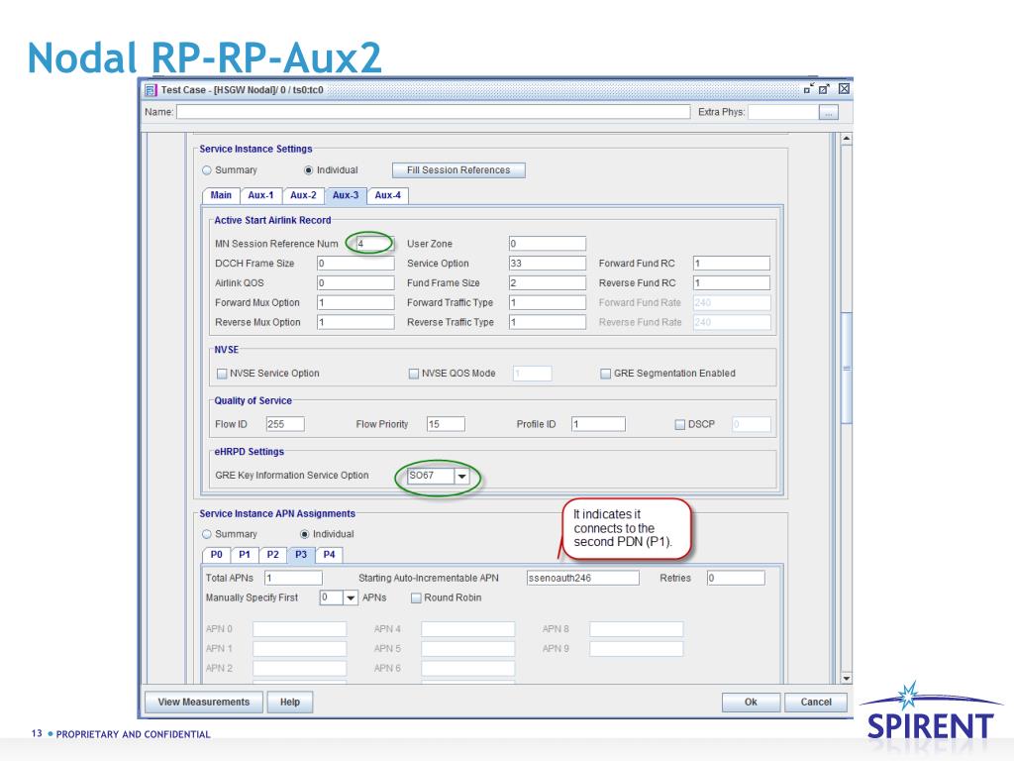This screenshot has height=761, width=1014.
Task: Click DCCH Frame Size field
Action: [355, 264]
